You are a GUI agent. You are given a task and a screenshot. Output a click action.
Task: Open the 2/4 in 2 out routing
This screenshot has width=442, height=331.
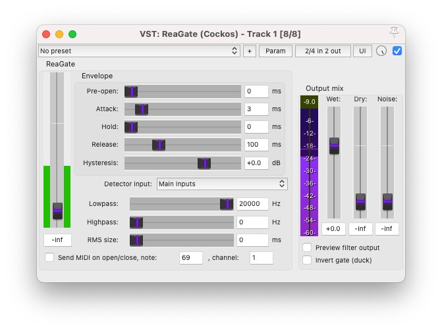coord(323,51)
